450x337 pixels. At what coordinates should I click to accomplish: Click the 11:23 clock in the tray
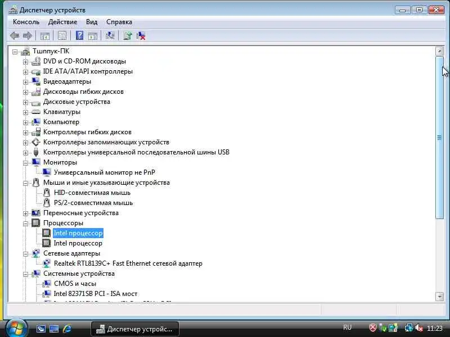(434, 328)
